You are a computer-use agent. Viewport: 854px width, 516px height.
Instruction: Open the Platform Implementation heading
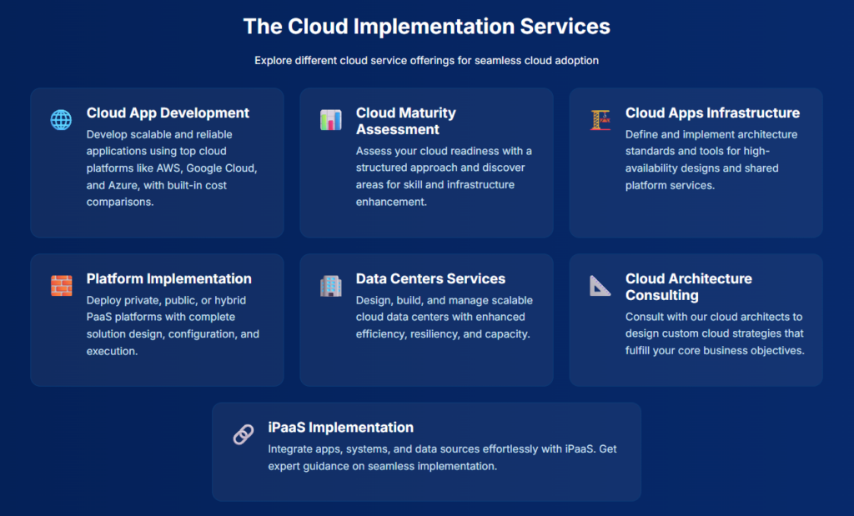point(168,278)
